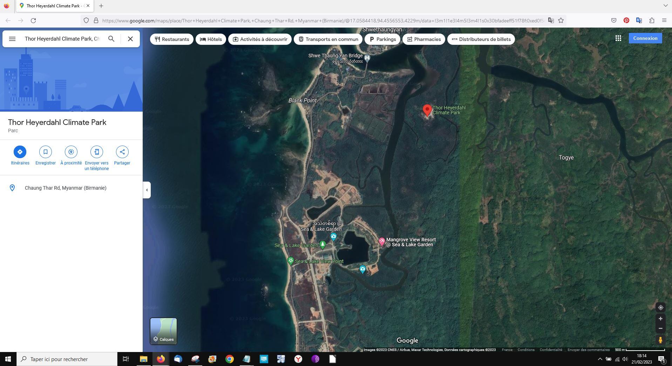Image resolution: width=672 pixels, height=366 pixels.
Task: Open a new browser tab
Action: point(101,6)
